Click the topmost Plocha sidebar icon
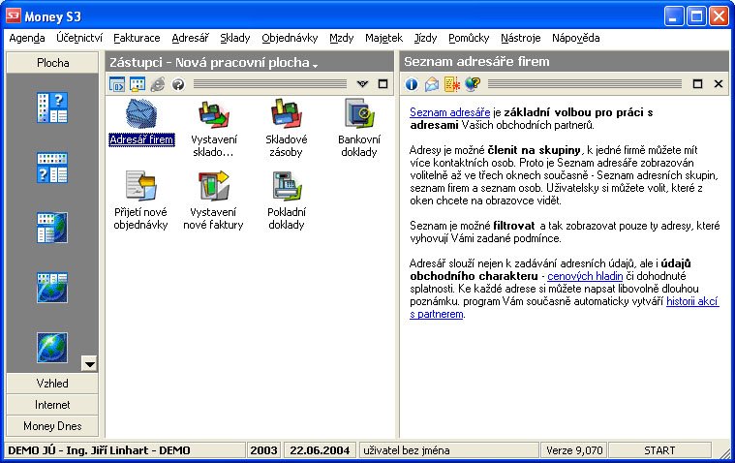This screenshot has width=735, height=463. 52,108
